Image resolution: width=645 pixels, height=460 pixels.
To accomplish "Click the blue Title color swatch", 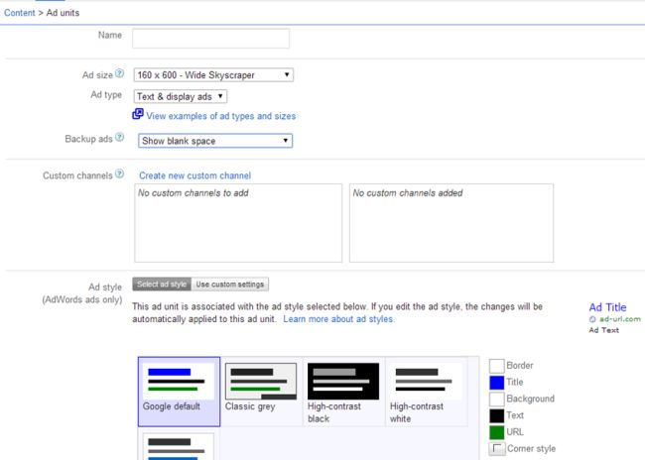I will point(497,383).
